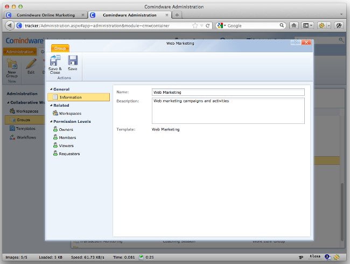Open the Members permission level

point(67,137)
